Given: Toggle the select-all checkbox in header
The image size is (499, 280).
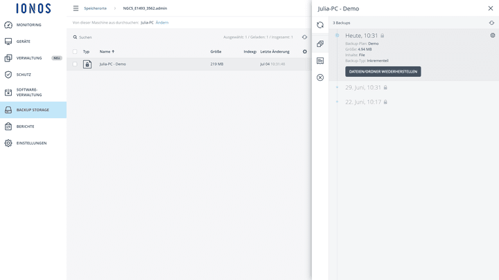Looking at the screenshot, I should (75, 52).
